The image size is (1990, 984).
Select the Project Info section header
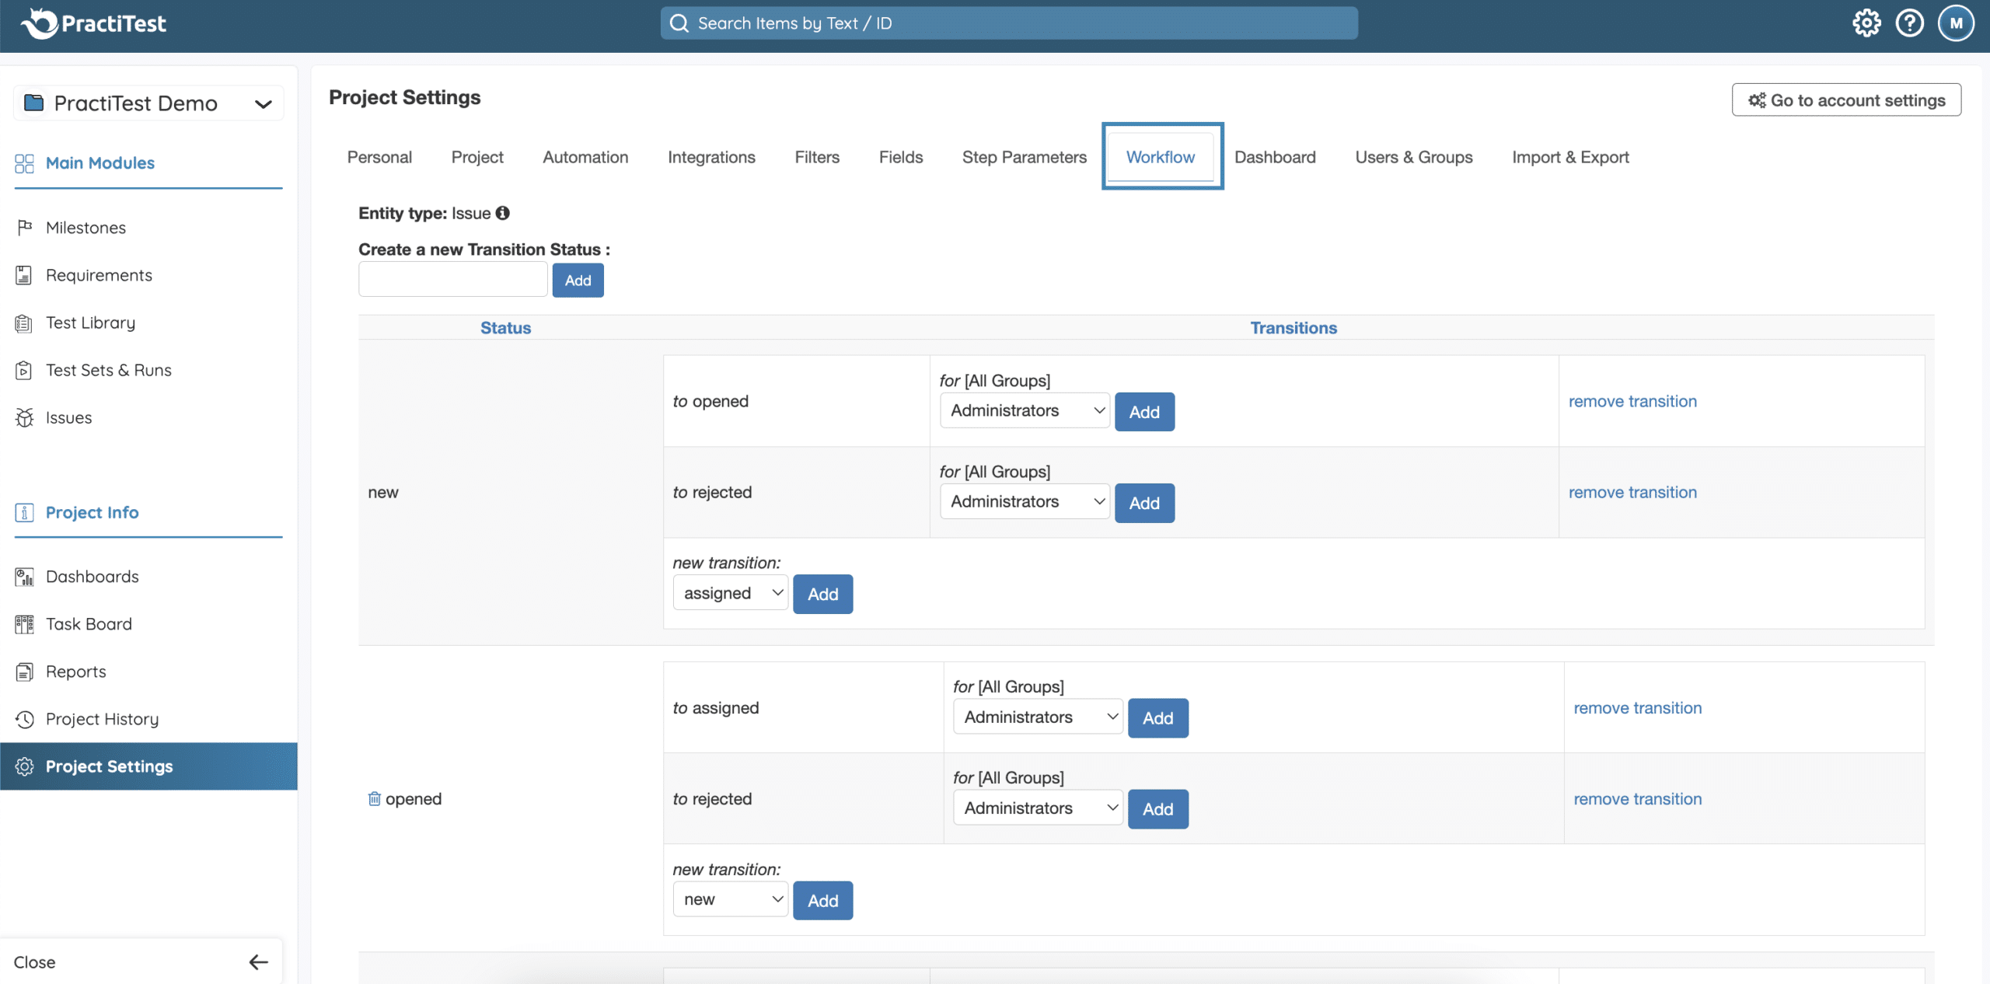92,512
